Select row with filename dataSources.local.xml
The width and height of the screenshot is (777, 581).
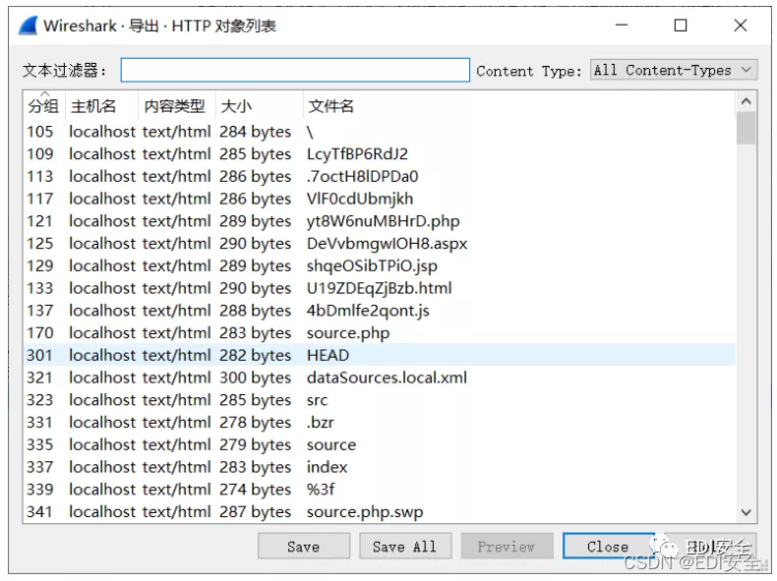tap(379, 378)
